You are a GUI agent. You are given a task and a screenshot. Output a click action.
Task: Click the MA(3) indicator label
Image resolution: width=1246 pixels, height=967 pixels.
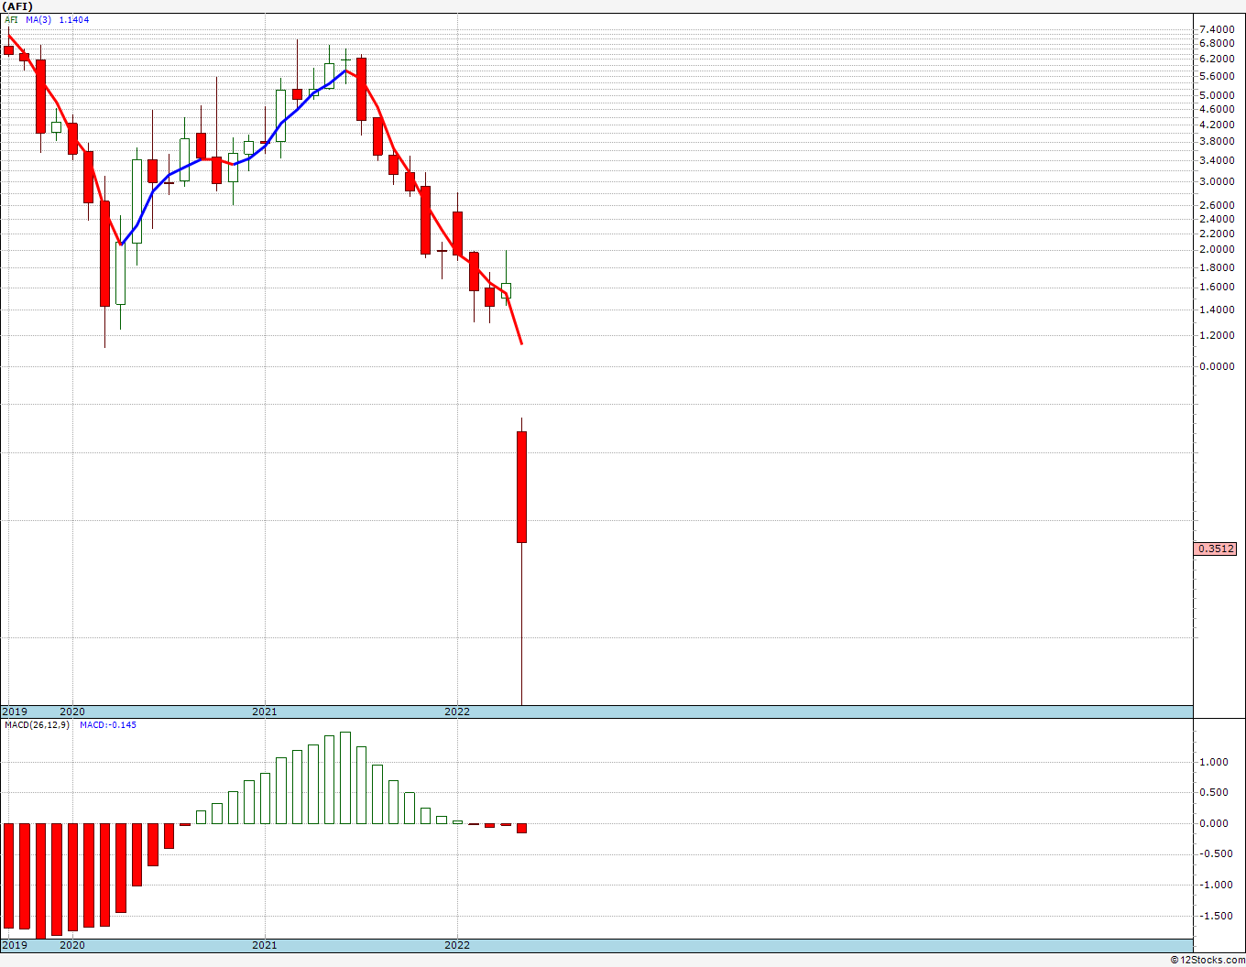click(x=38, y=20)
